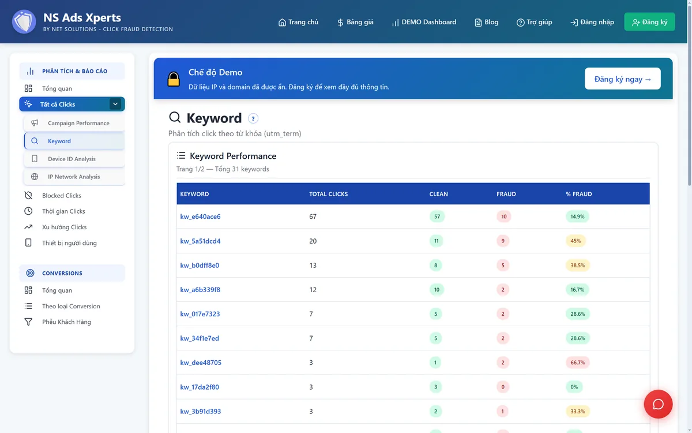The image size is (692, 433).
Task: Click the 14.9% fraud badge
Action: (x=577, y=216)
